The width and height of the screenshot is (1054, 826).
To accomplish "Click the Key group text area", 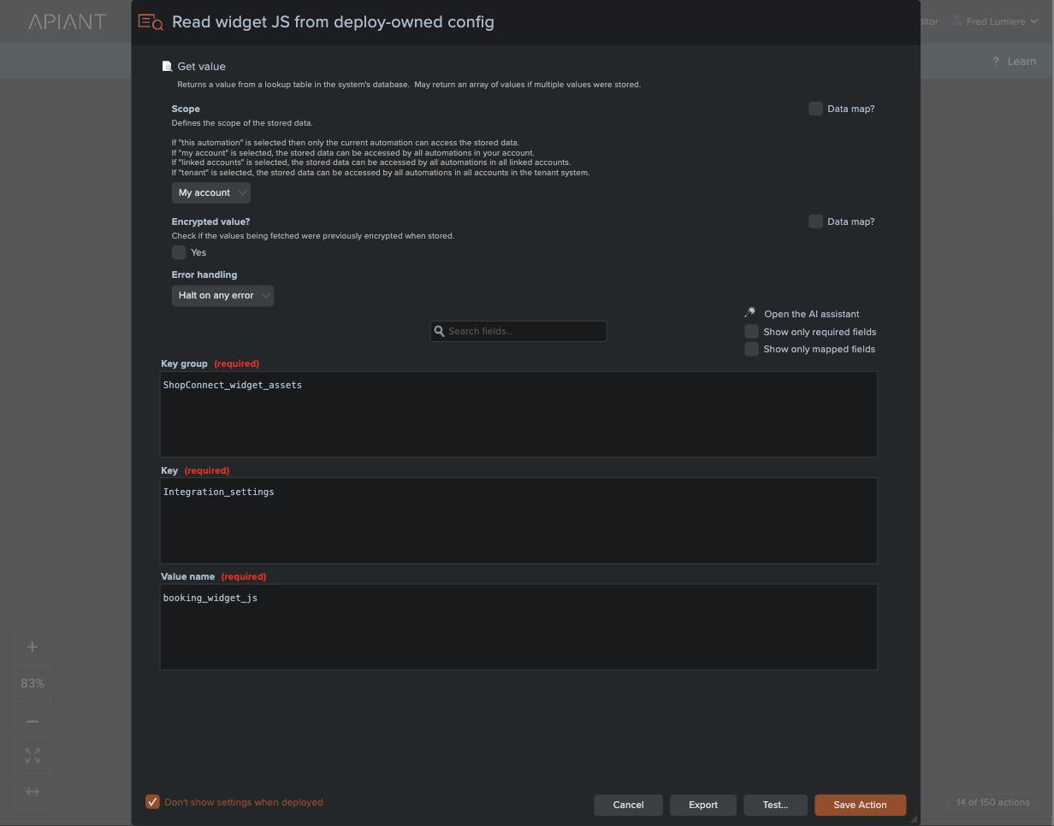I will point(518,414).
